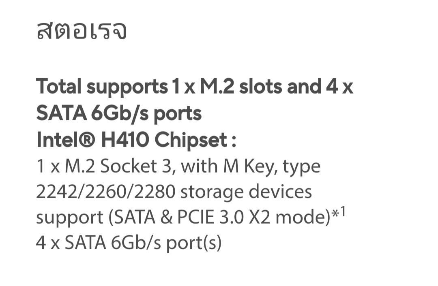Click the "storage devices" text
The height and width of the screenshot is (286, 438).
click(246, 192)
